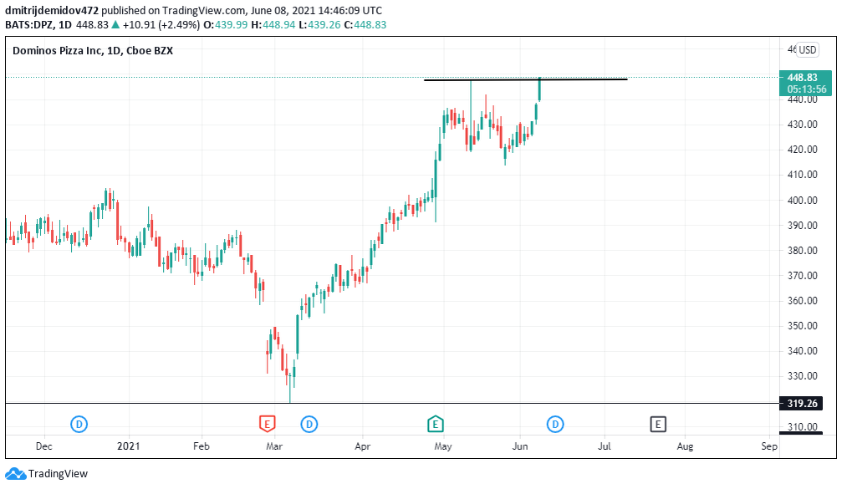842x489 pixels.
Task: Click the 05:13:56 countdown timer
Action: tap(807, 89)
